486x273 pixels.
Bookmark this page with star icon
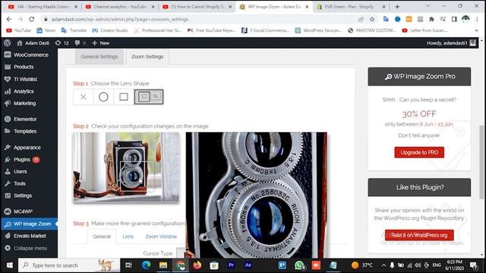(x=372, y=19)
